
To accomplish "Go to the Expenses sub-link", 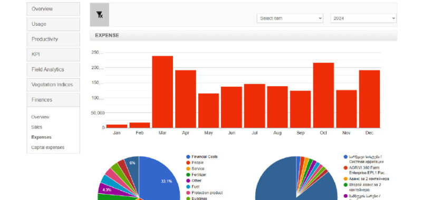I will tap(41, 137).
